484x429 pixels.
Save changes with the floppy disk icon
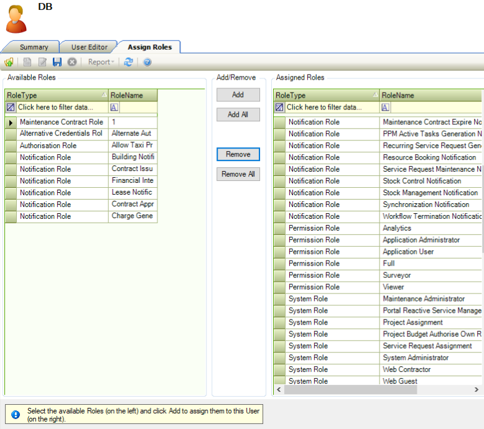tap(57, 62)
